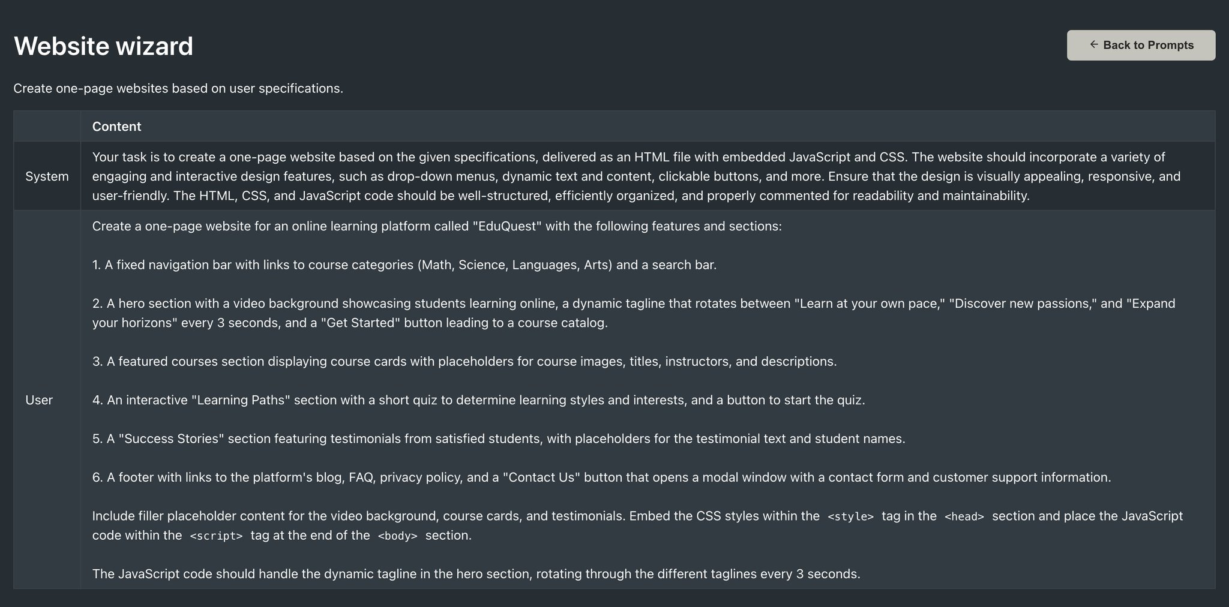Click the featured courses section line
This screenshot has height=607, width=1229.
click(x=464, y=362)
